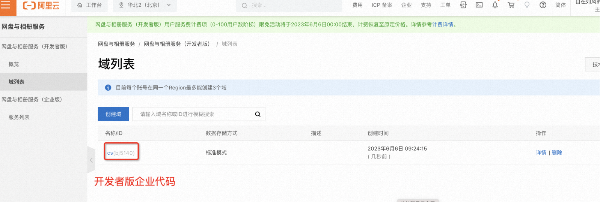Click the 创建域 button
The image size is (600, 203).
(113, 114)
